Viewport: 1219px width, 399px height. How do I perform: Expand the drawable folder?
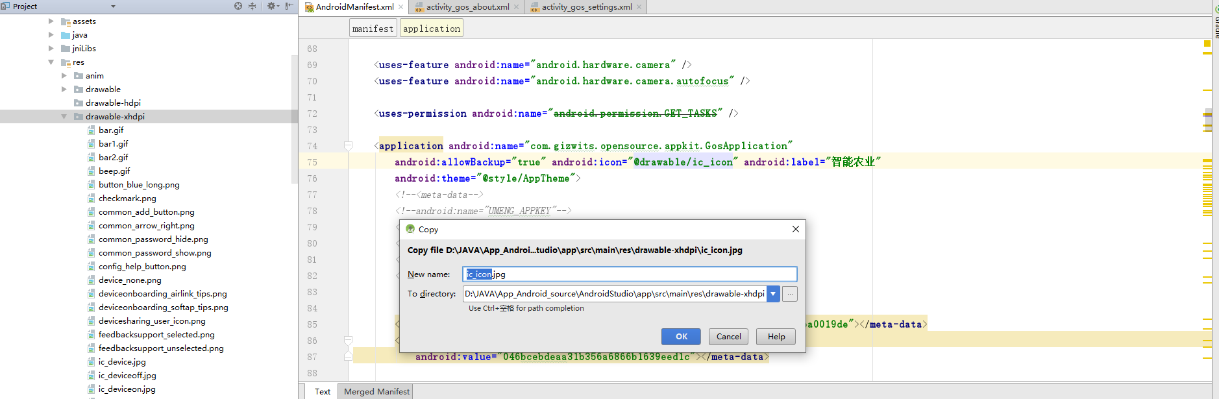pyautogui.click(x=64, y=89)
